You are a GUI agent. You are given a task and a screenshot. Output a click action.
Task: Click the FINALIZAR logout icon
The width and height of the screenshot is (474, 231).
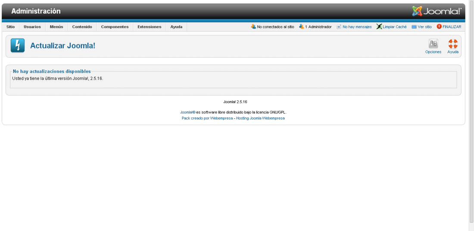(x=439, y=27)
